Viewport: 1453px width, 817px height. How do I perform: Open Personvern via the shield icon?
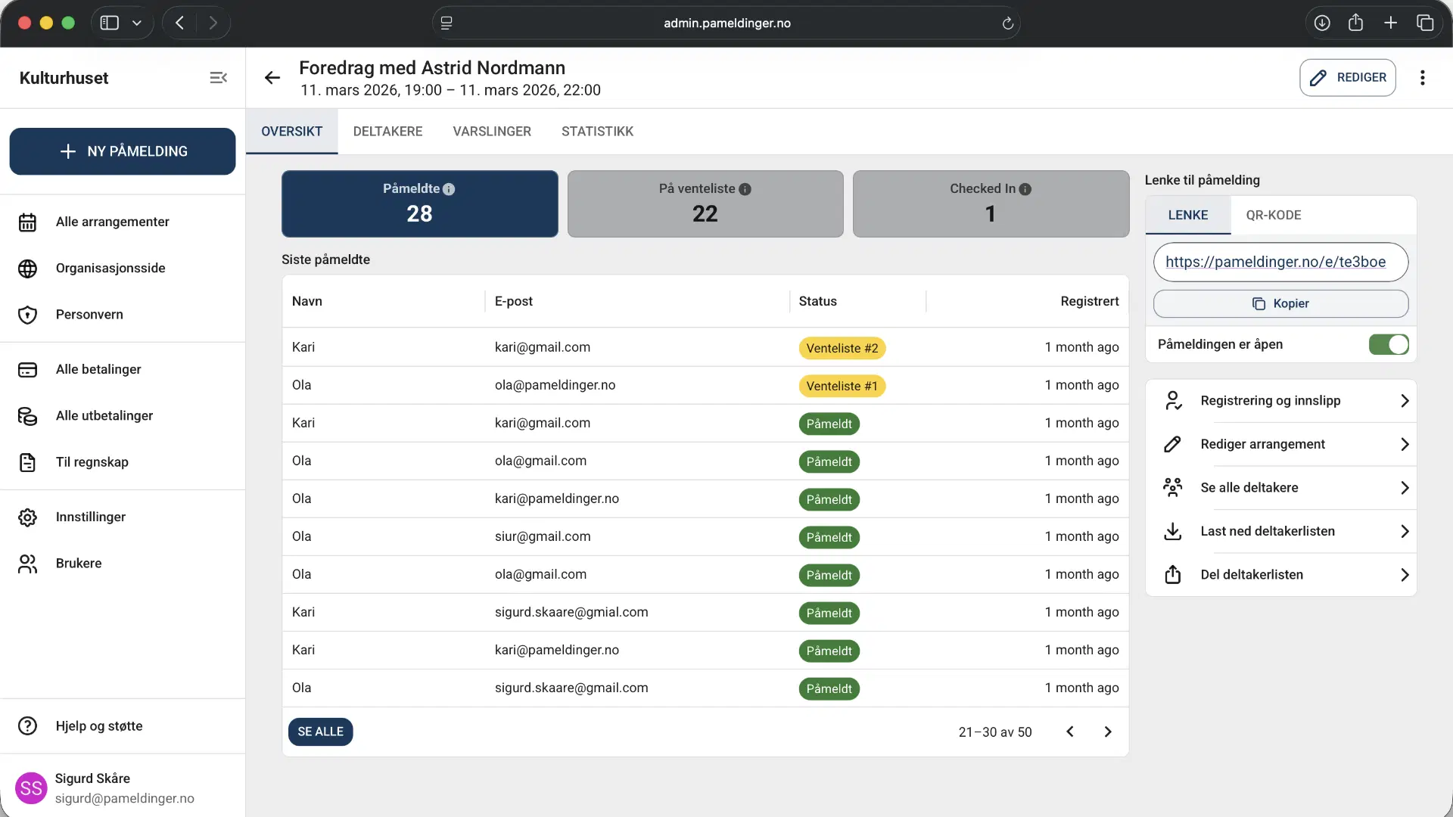tap(27, 315)
